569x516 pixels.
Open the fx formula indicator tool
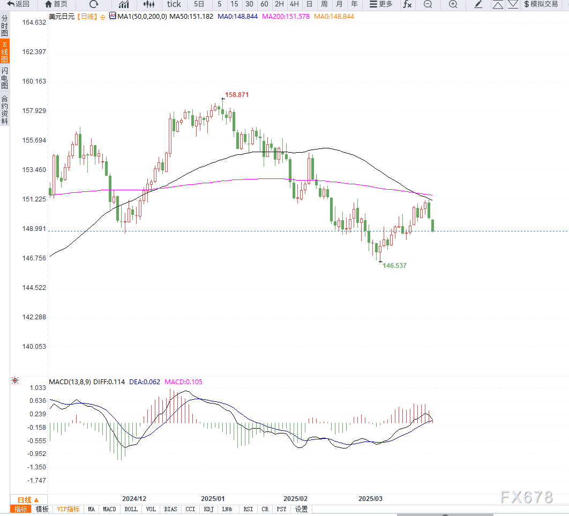[x=407, y=4]
